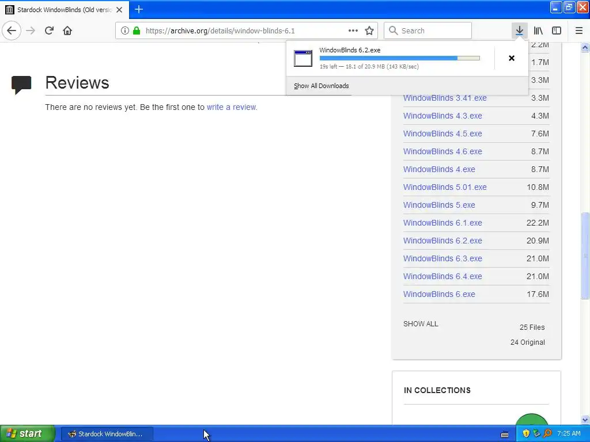Viewport: 590px width, 442px height.
Task: Click the Stardock WindowBlin... taskbar button
Action: click(107, 434)
